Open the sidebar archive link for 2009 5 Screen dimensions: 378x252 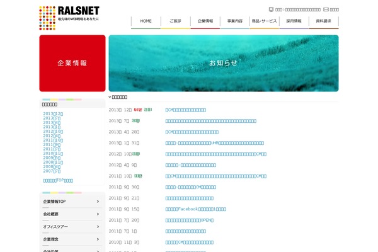click(x=52, y=157)
